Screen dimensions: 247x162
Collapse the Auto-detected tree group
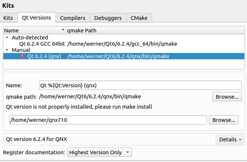pyautogui.click(x=7, y=37)
